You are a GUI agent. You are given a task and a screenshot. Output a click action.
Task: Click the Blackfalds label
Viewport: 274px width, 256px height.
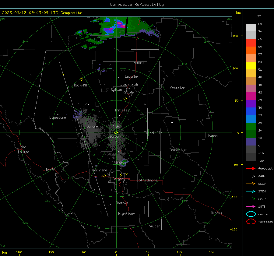click(129, 84)
